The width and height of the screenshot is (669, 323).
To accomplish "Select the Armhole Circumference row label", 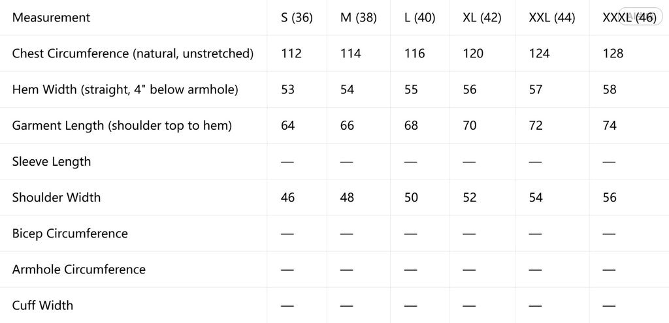I will coord(79,269).
